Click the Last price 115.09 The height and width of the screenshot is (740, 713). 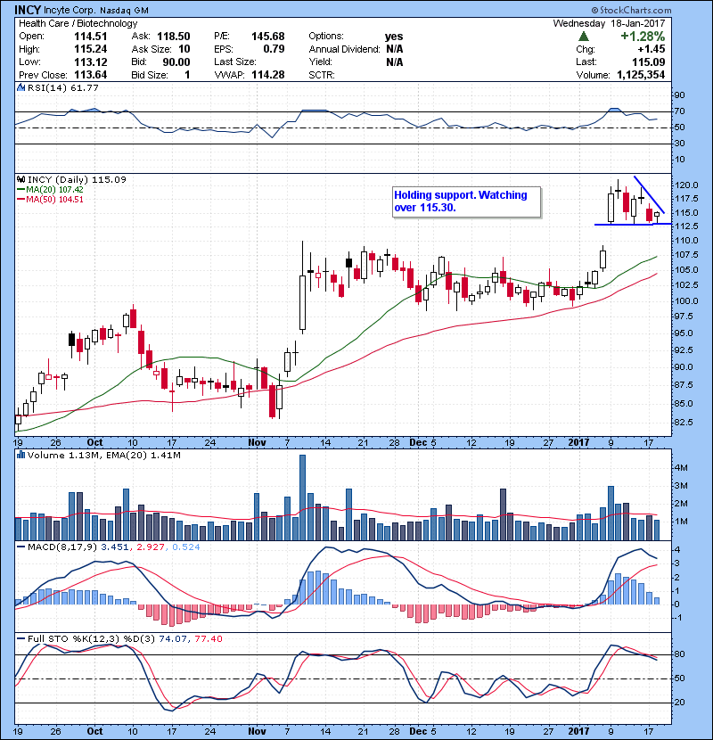(648, 62)
